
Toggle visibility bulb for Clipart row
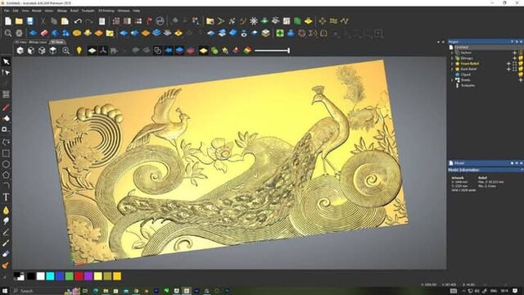pyautogui.click(x=521, y=75)
